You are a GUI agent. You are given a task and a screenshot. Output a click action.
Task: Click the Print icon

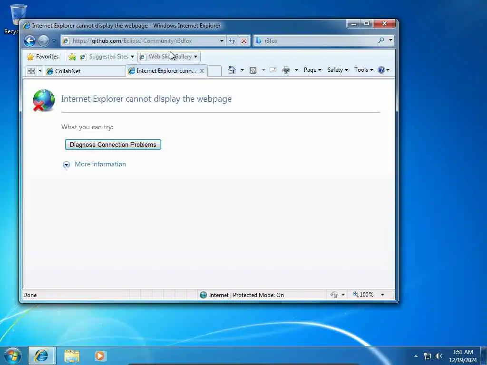tap(286, 70)
